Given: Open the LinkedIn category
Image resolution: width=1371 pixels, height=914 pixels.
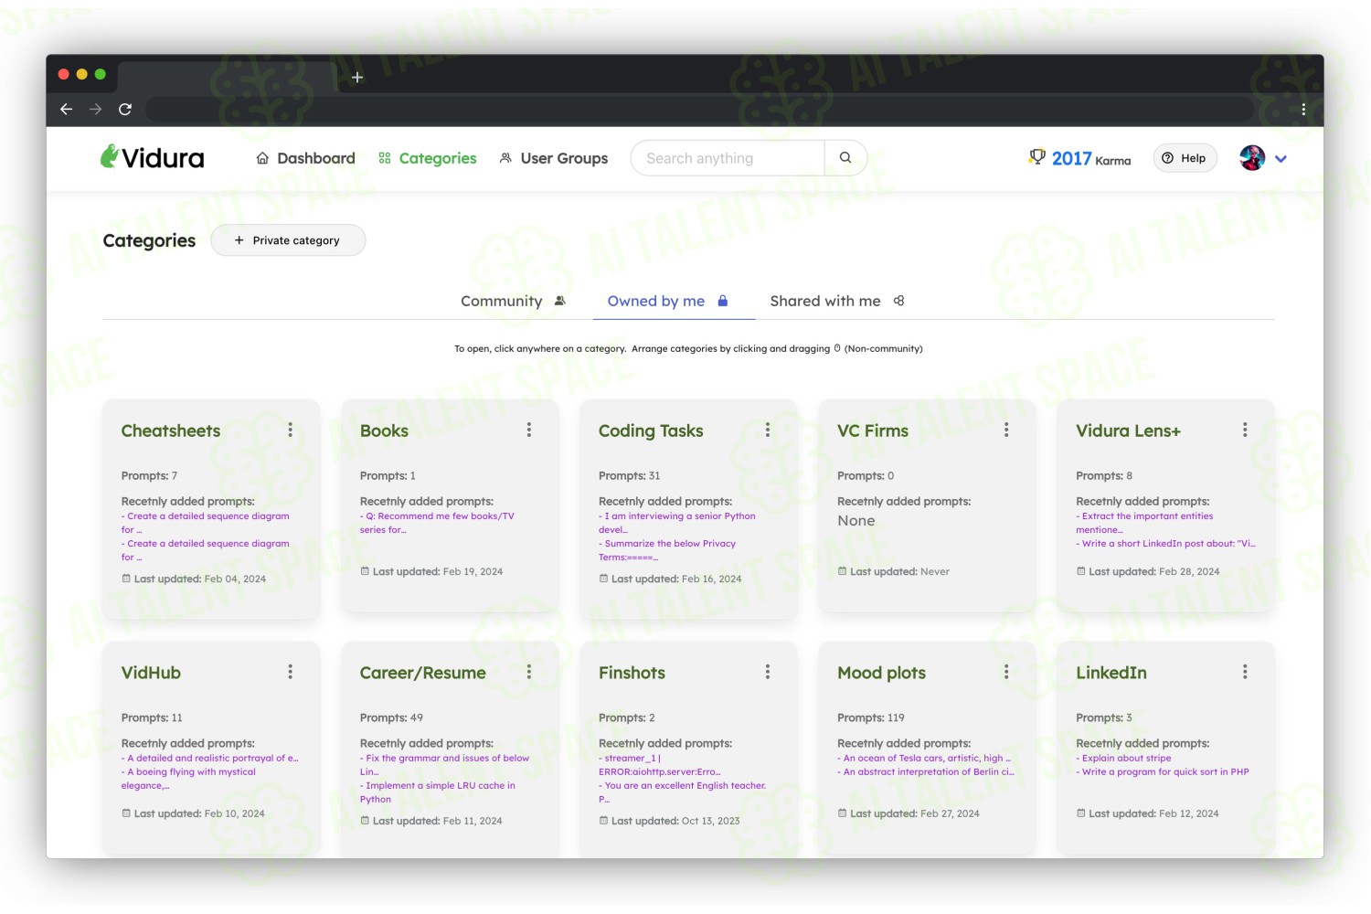Looking at the screenshot, I should 1111,673.
